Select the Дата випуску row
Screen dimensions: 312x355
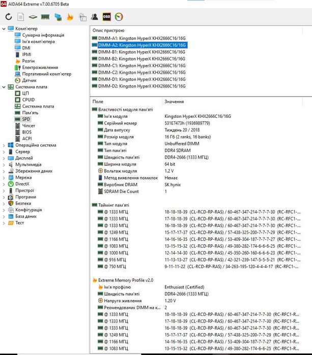pyautogui.click(x=196, y=130)
